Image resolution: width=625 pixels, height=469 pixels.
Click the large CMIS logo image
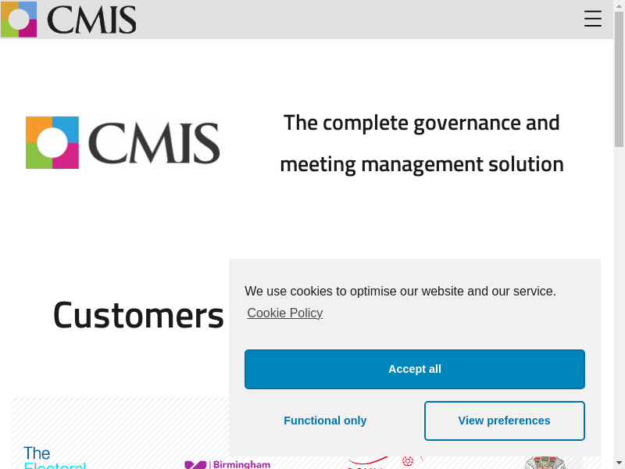coord(123,143)
